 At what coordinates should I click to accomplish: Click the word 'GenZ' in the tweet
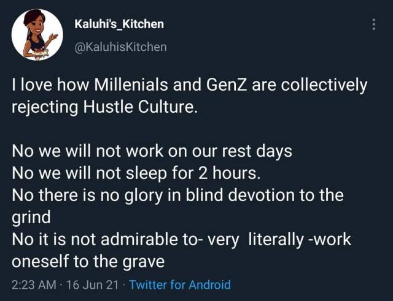coord(227,85)
